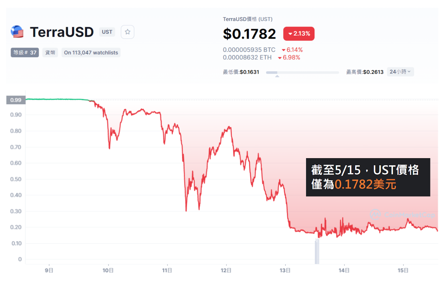This screenshot has height=296, width=446.
Task: Click the -2.13% price change button
Action: point(299,34)
